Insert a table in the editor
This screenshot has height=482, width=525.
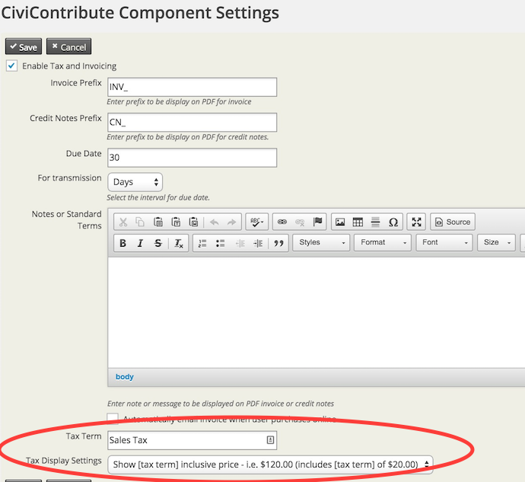tap(358, 222)
